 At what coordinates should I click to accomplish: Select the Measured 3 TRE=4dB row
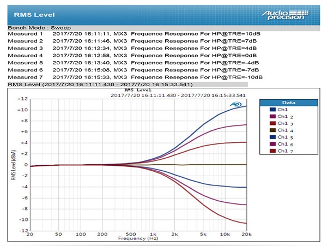tap(132, 48)
